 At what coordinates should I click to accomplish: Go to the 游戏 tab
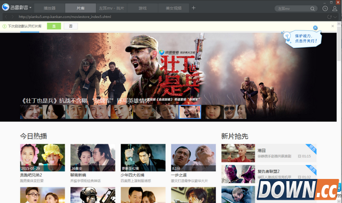pos(143,9)
